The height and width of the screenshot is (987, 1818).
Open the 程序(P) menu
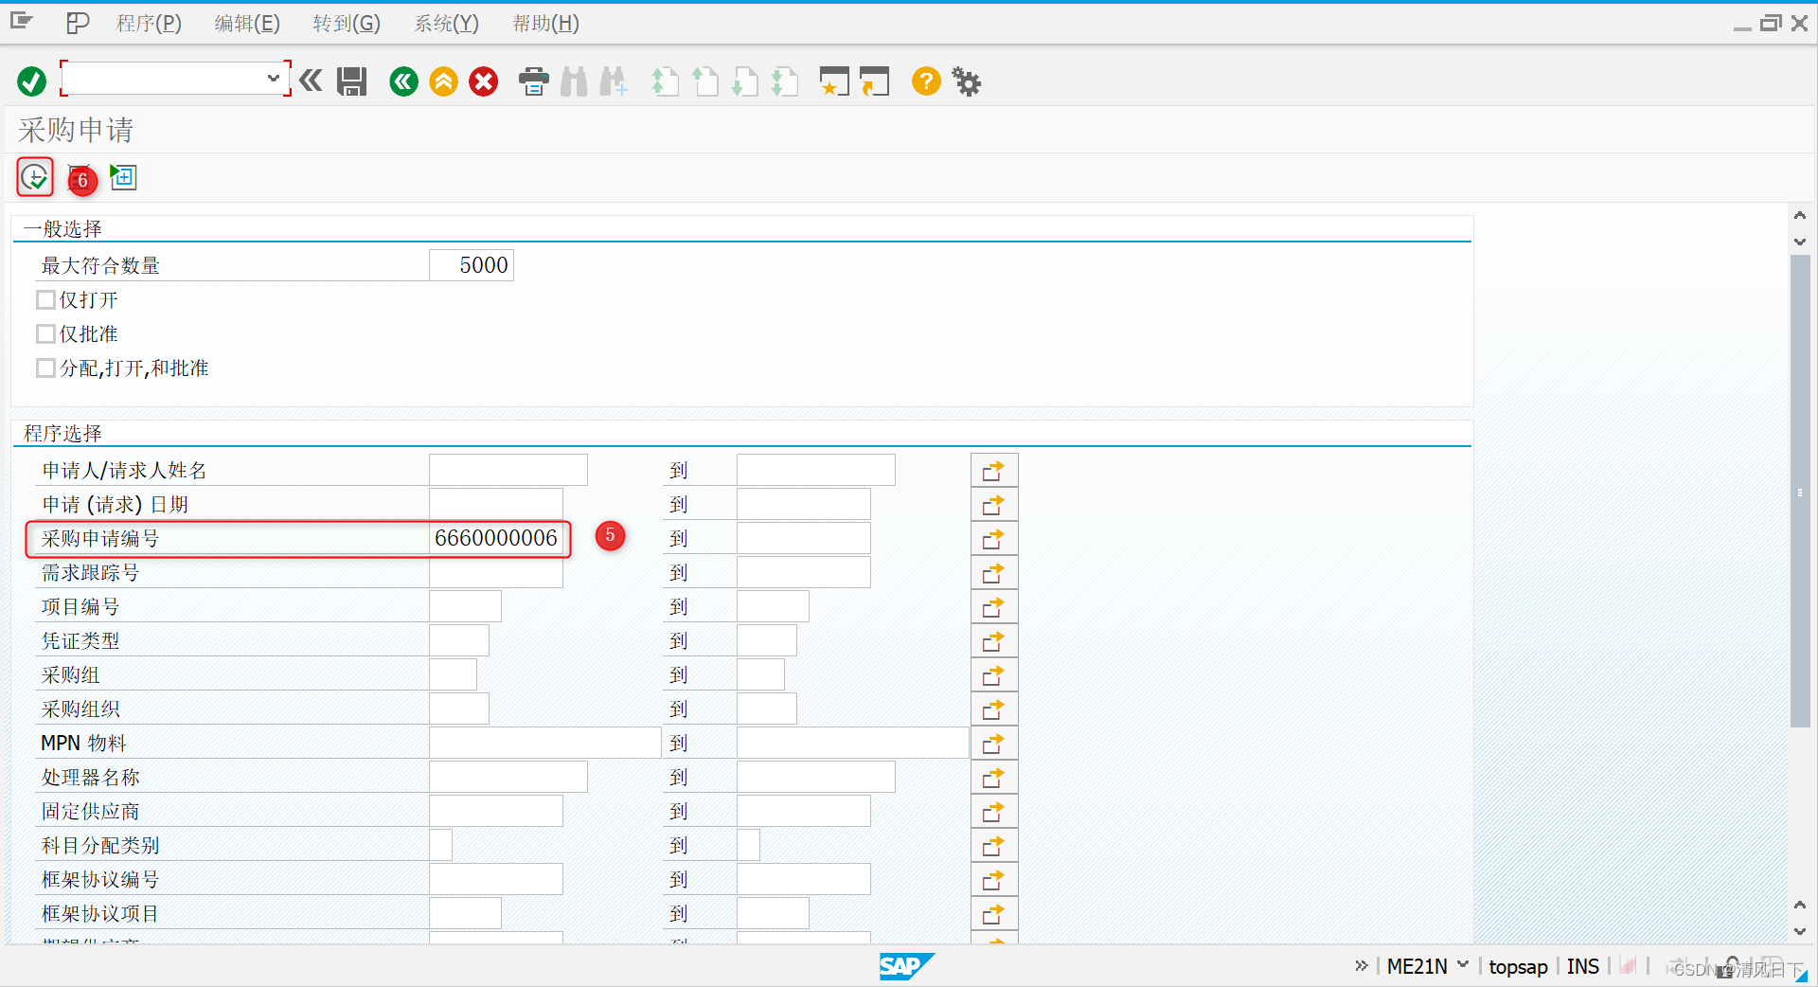click(x=149, y=23)
